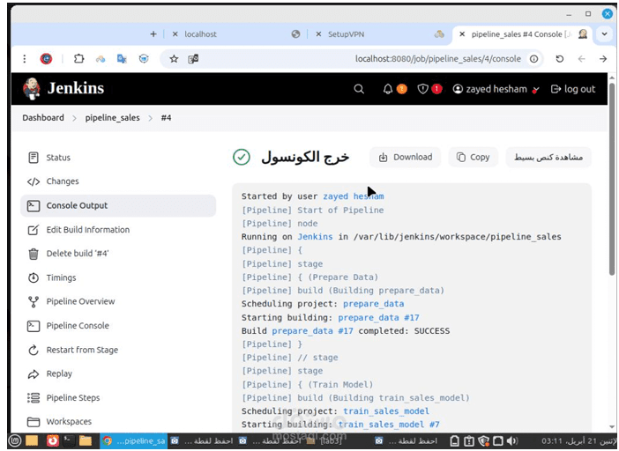The height and width of the screenshot is (451, 619).
Task: Open prepare_data #17 link in completed line
Action: point(312,330)
